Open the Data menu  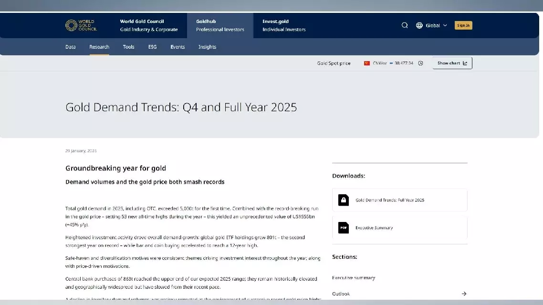point(71,47)
